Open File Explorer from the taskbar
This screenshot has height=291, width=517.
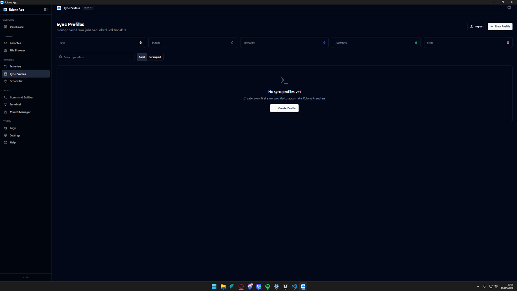[x=223, y=286]
